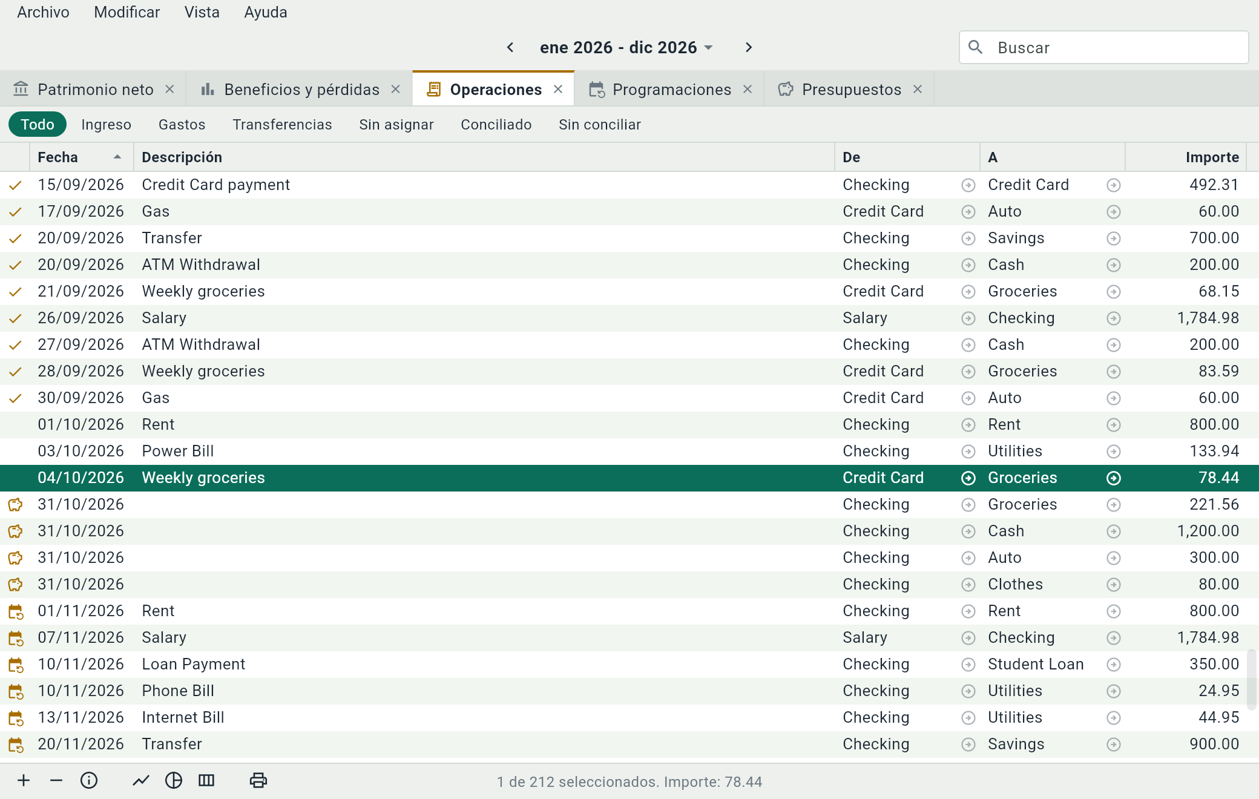Image resolution: width=1259 pixels, height=799 pixels.
Task: Filter by Ingreso transactions
Action: [106, 125]
